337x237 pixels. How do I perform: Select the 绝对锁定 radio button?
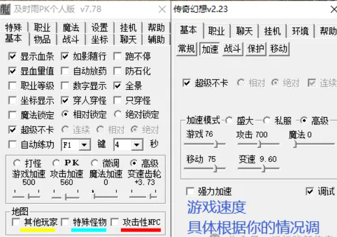pyautogui.click(x=118, y=114)
